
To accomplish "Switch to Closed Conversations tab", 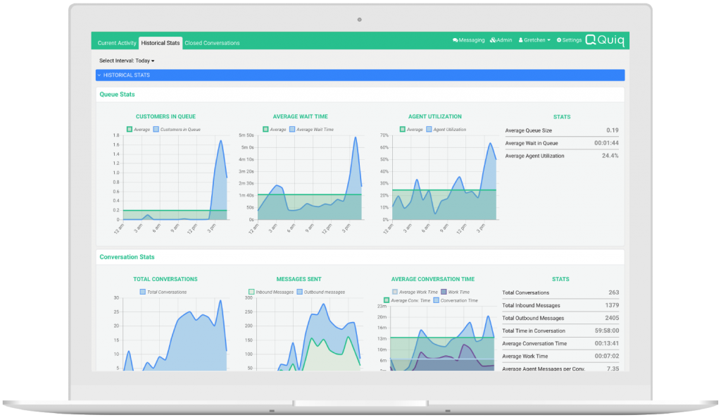I will pos(212,43).
